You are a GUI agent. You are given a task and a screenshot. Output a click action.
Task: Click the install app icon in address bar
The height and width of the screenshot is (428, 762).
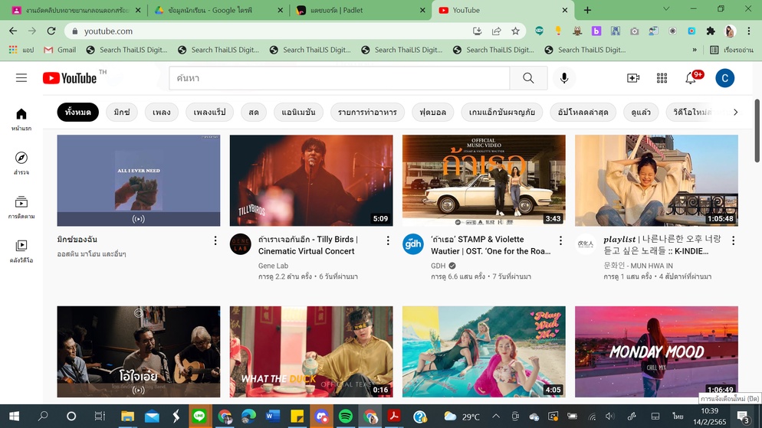(x=478, y=31)
